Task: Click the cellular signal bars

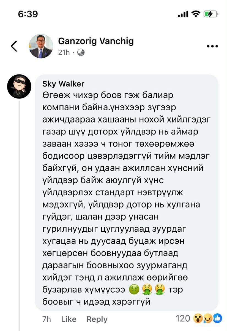Action: [183, 14]
